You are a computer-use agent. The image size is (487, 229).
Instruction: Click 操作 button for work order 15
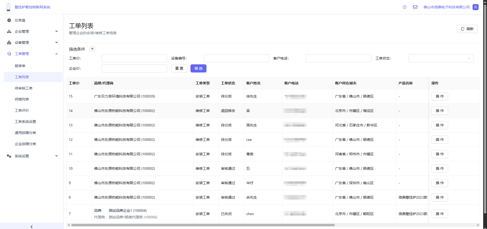(440, 96)
